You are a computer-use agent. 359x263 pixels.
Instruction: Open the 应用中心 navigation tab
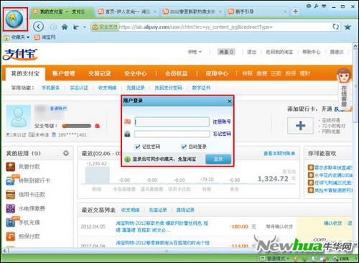pyautogui.click(x=217, y=73)
